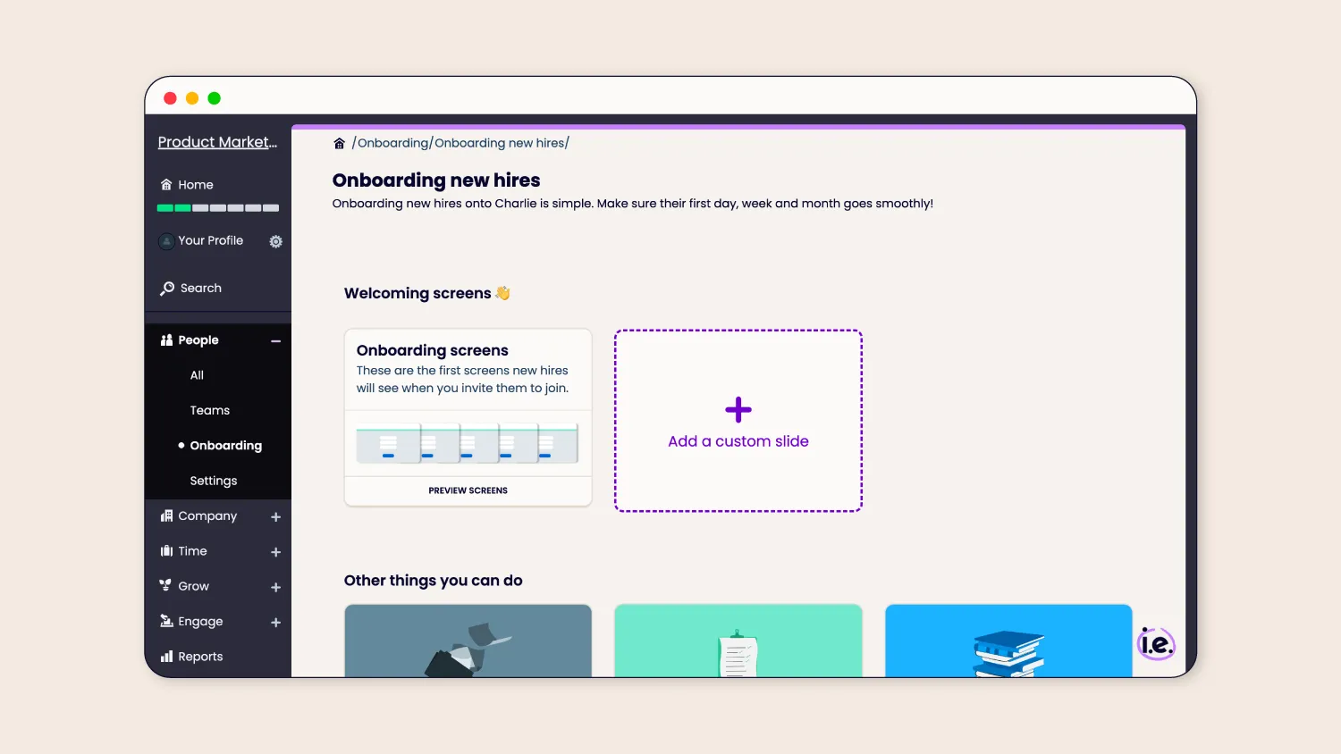Click the i.e. logo badge
This screenshot has width=1341, height=754.
pyautogui.click(x=1156, y=643)
